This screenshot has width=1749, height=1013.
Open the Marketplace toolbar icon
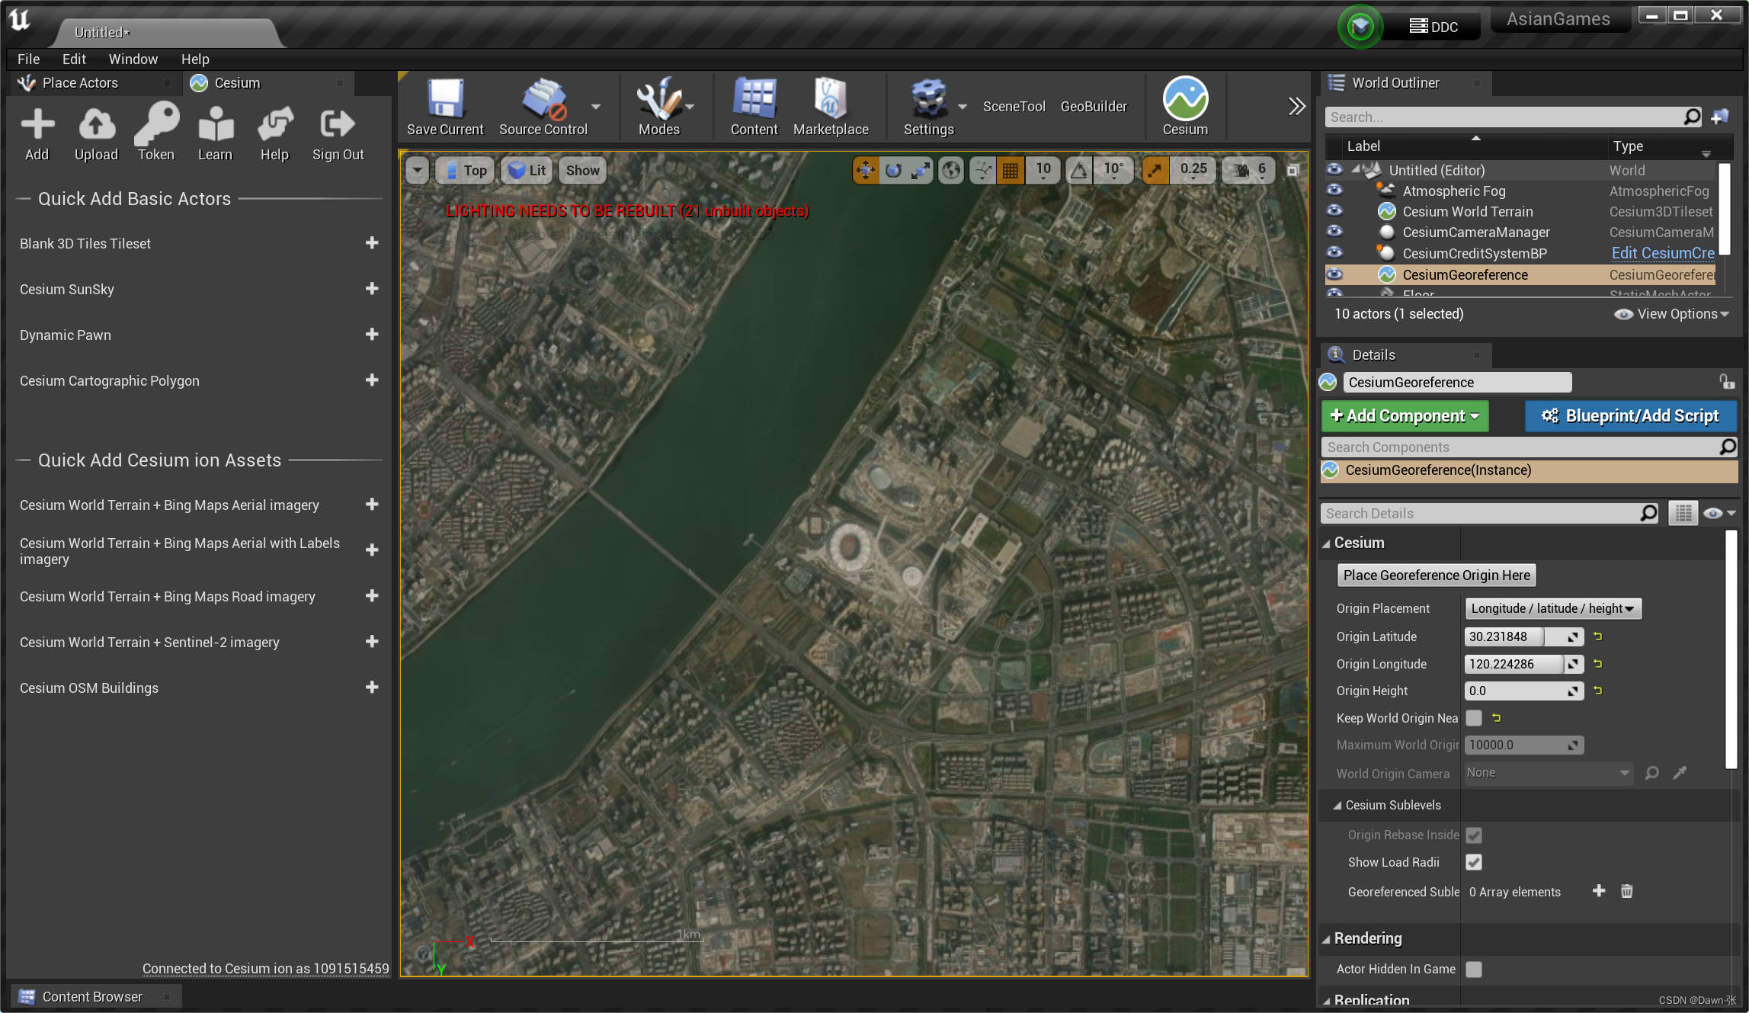click(x=830, y=99)
